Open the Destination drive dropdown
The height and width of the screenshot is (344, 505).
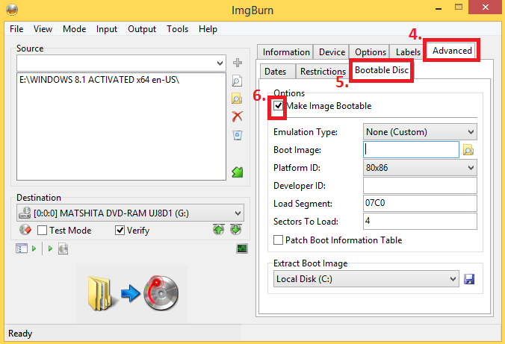point(238,213)
